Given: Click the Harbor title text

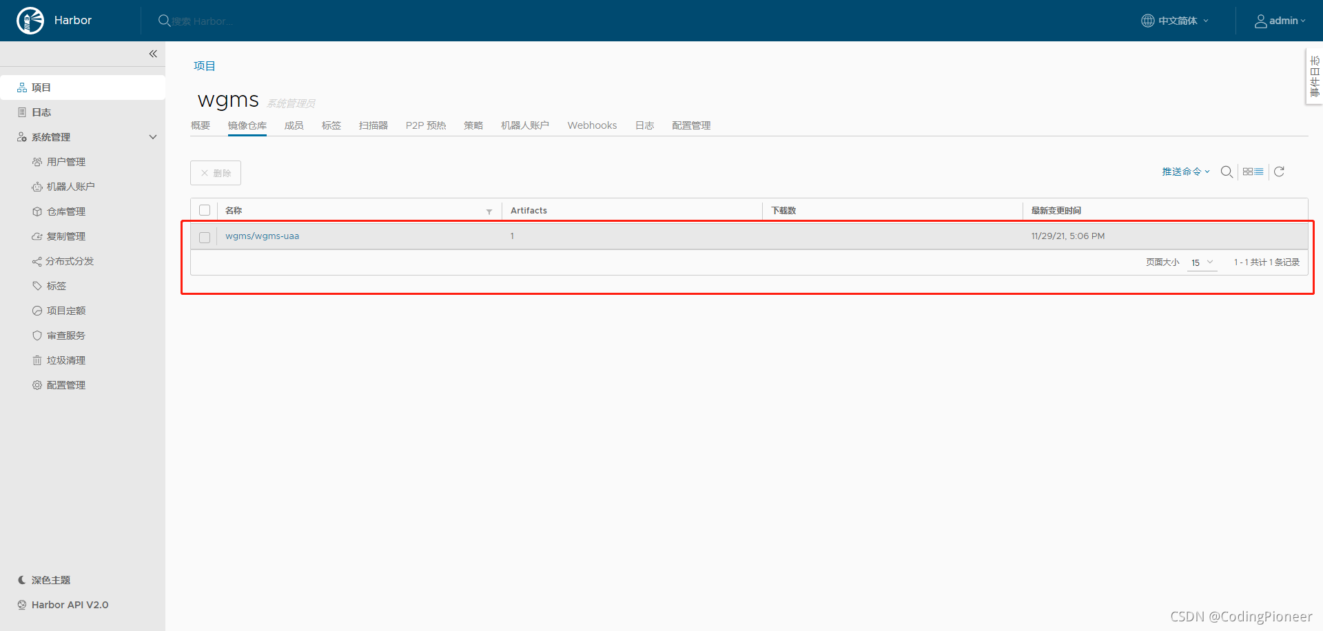Looking at the screenshot, I should click(73, 21).
